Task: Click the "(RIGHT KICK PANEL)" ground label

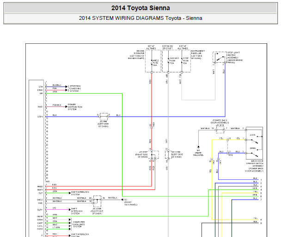Action: coord(131,203)
